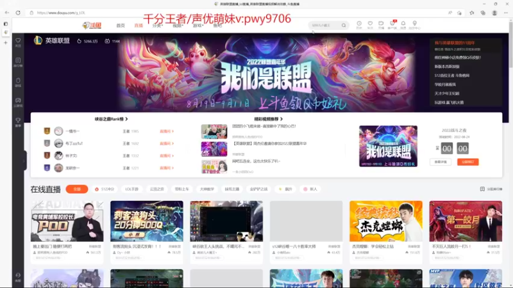Image resolution: width=513 pixels, height=288 pixels.
Task: Open browser favorites star icon
Action: coord(472,13)
